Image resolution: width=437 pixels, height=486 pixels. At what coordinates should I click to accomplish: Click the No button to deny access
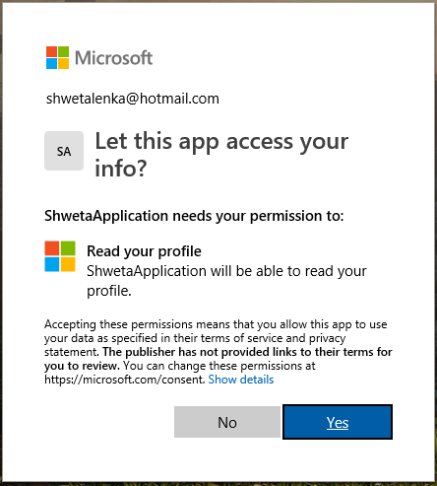tap(227, 422)
